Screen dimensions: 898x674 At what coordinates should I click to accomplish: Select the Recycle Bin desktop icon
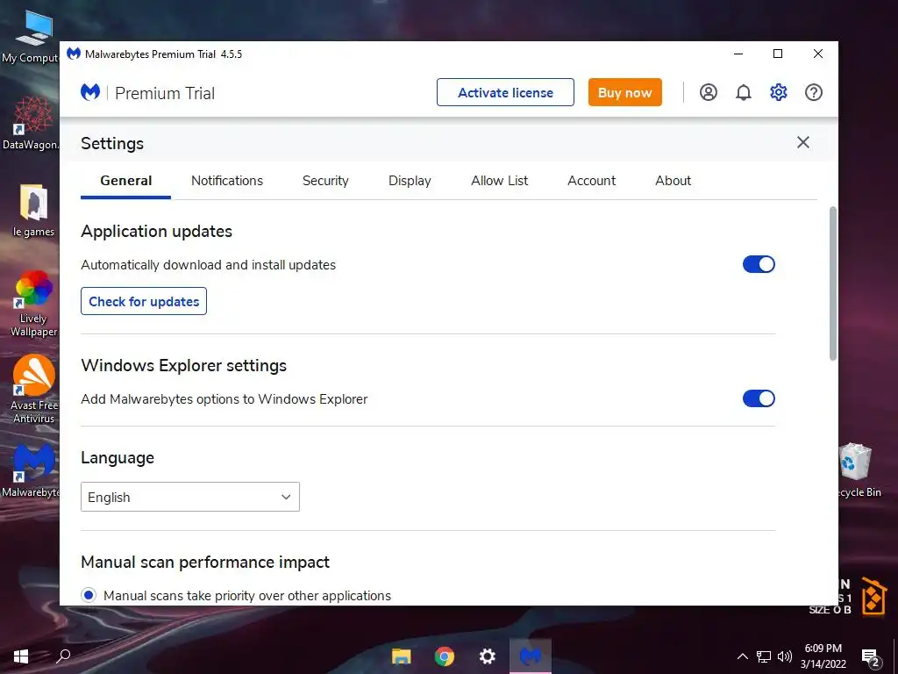click(858, 470)
